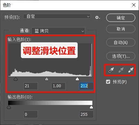Select the gray point eyedropper
The width and height of the screenshot is (139, 125).
[121, 70]
